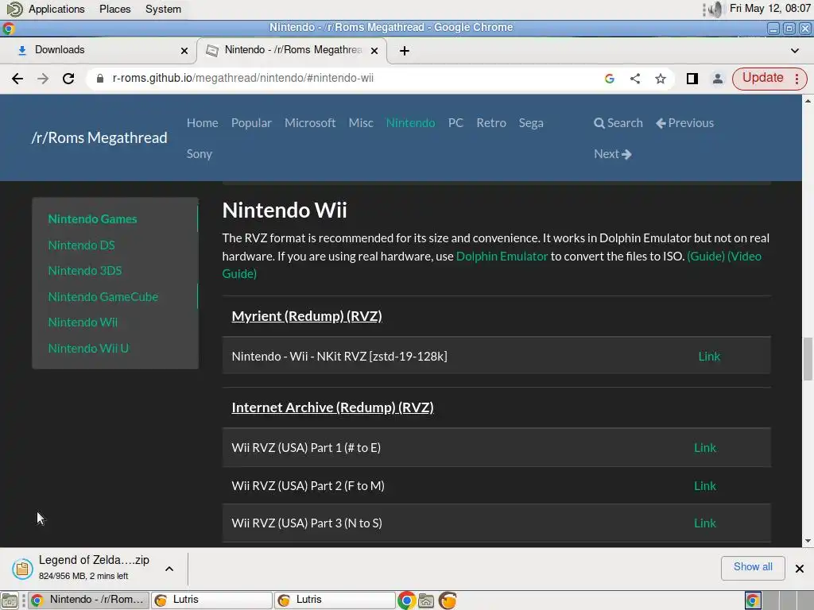Viewport: 814px width, 610px height.
Task: Expand the download item options chevron
Action: [x=169, y=569]
